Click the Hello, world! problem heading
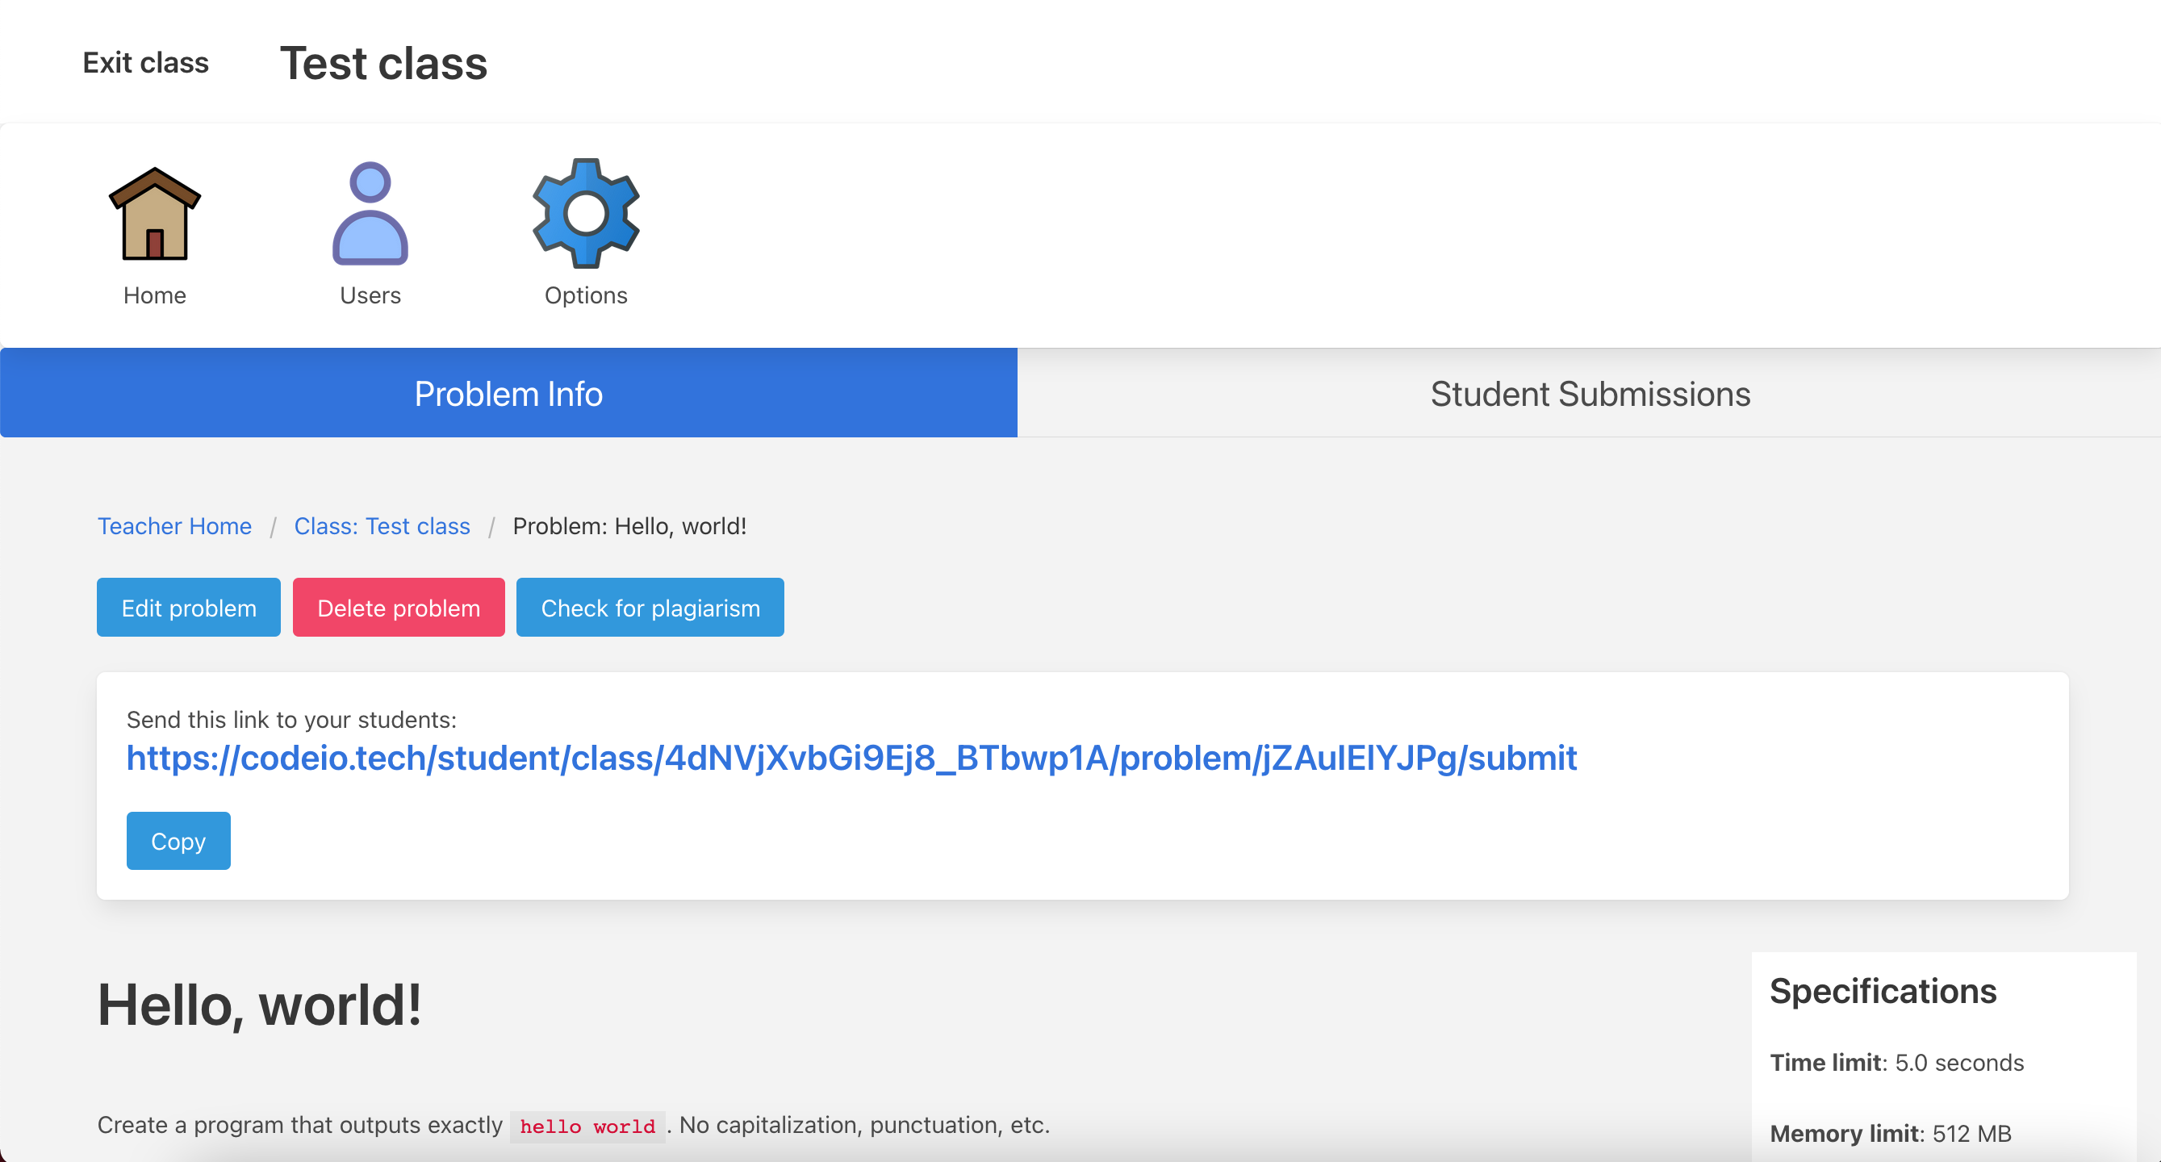The width and height of the screenshot is (2161, 1162). tap(260, 1005)
